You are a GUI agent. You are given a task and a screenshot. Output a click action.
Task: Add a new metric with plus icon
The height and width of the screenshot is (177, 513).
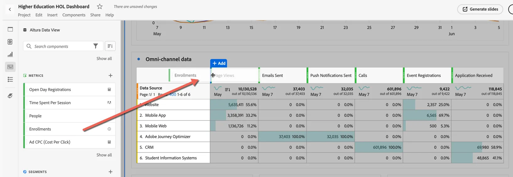(x=111, y=75)
